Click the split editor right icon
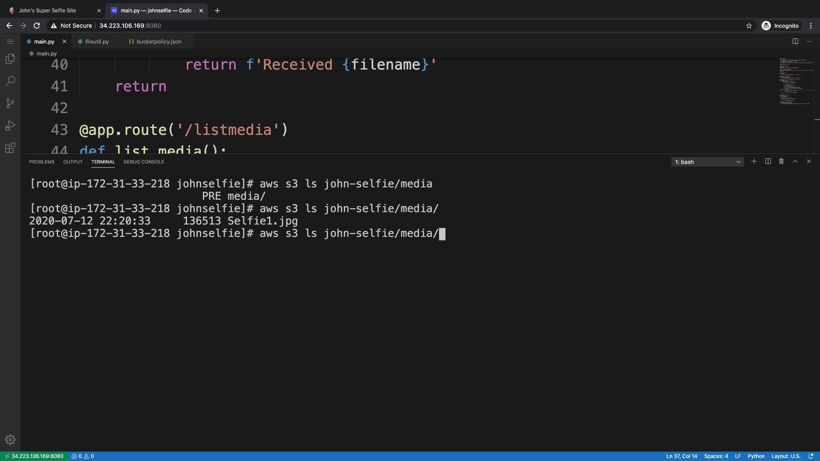820x461 pixels. pos(795,41)
